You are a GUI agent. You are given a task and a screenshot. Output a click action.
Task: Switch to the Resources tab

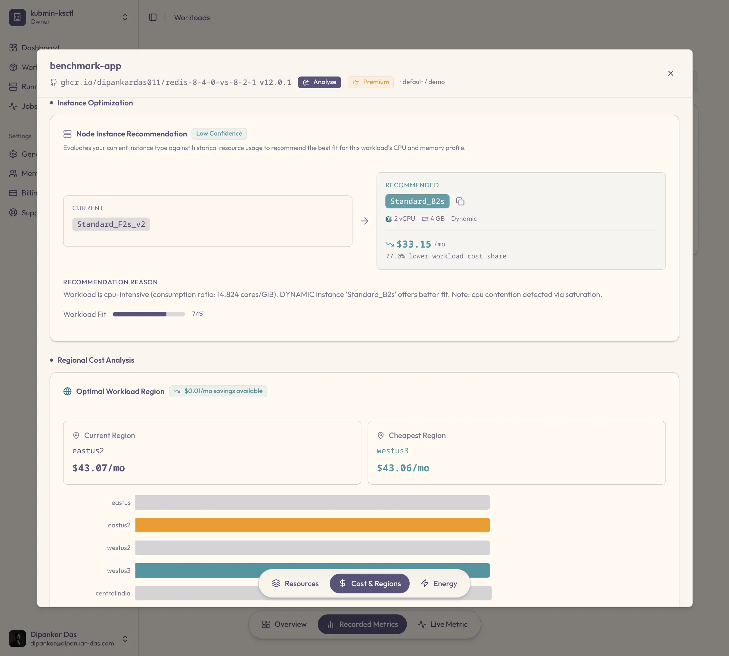tap(295, 583)
